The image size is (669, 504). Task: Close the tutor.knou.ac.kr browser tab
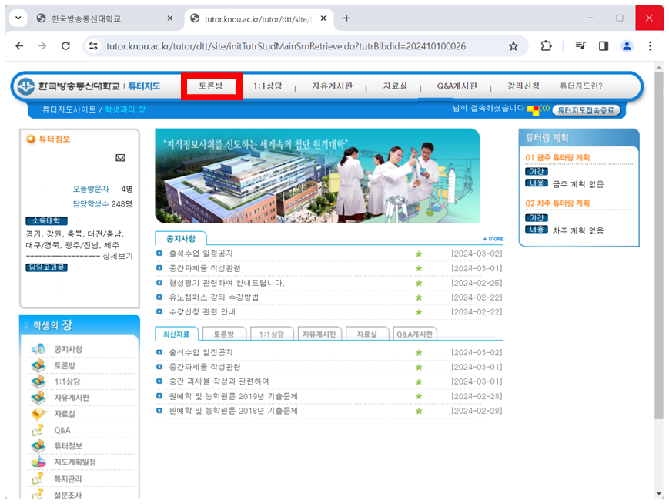point(323,18)
